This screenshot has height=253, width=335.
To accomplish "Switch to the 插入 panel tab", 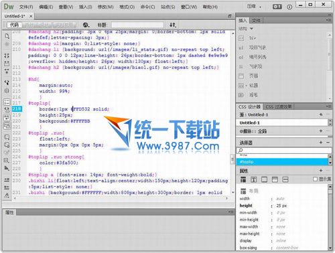I will click(243, 21).
